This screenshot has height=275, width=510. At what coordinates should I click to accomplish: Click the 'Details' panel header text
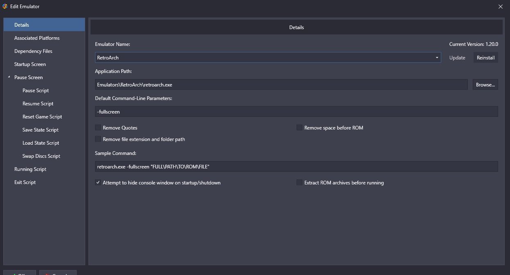(x=297, y=27)
